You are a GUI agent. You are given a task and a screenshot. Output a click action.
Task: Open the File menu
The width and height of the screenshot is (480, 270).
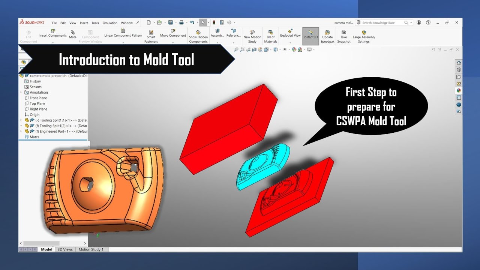[54, 23]
